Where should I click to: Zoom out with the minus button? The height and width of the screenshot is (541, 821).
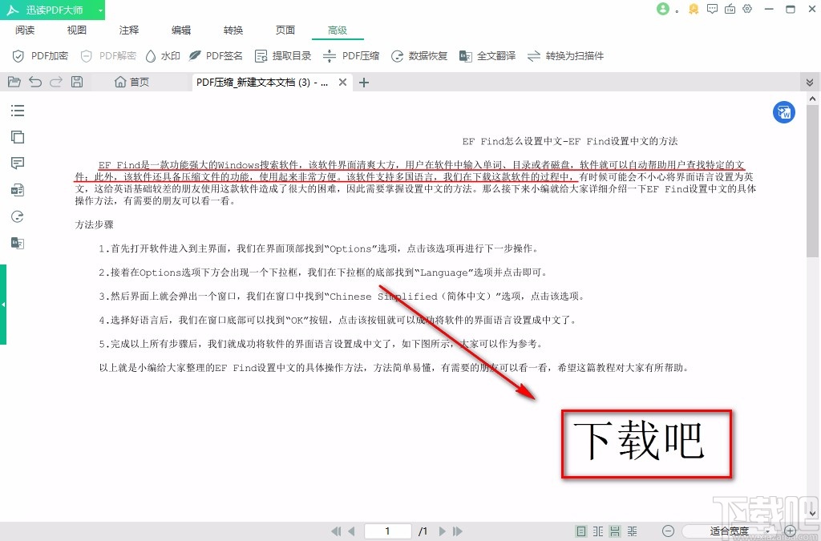668,531
